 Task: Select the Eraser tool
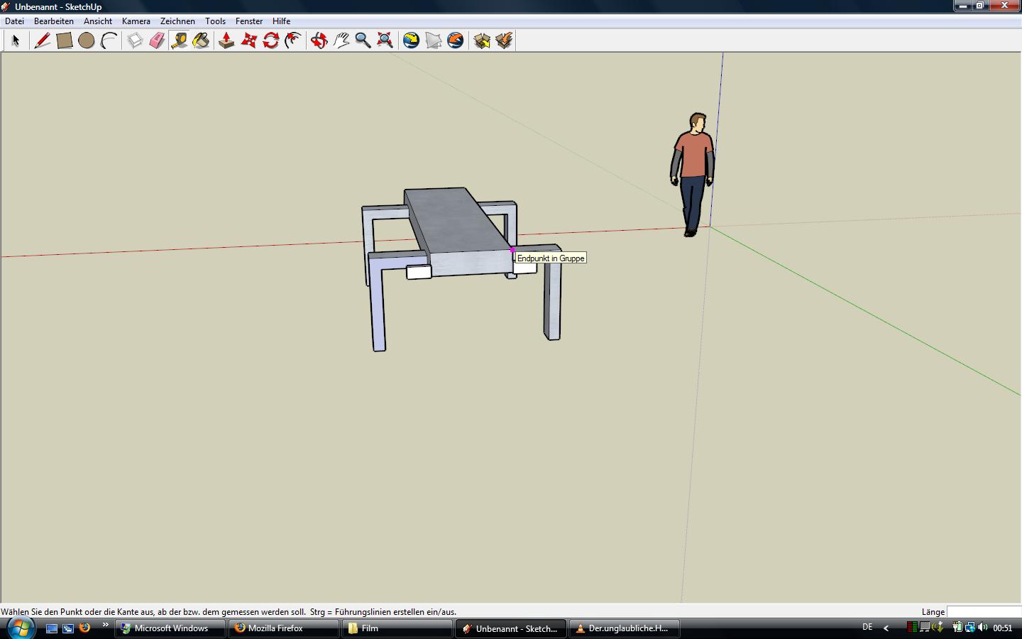click(x=157, y=40)
